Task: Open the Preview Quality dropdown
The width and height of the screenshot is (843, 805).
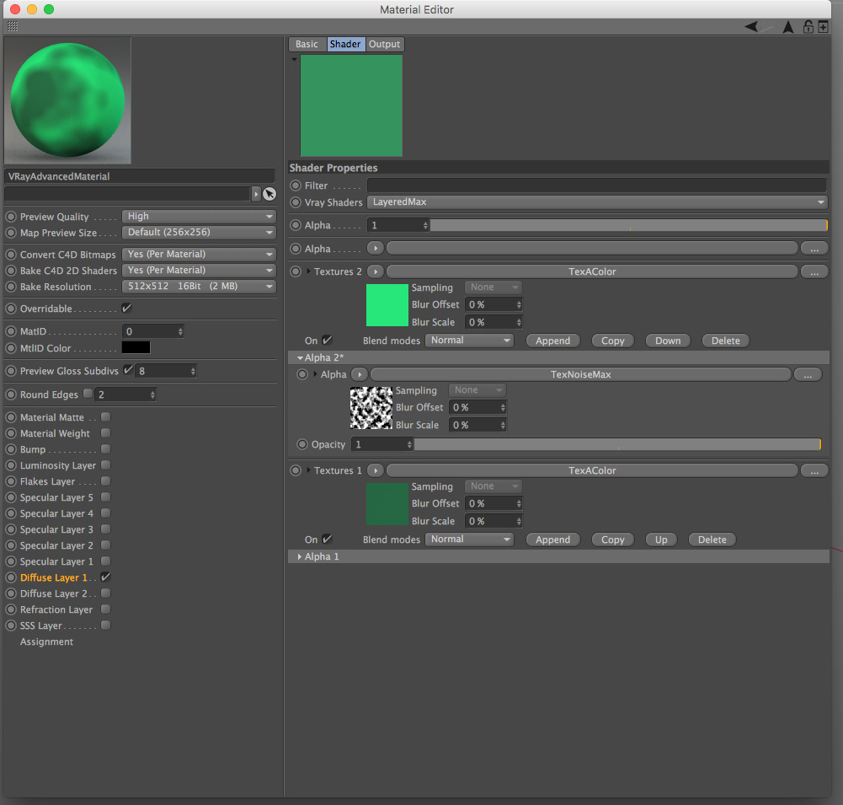Action: [x=199, y=217]
